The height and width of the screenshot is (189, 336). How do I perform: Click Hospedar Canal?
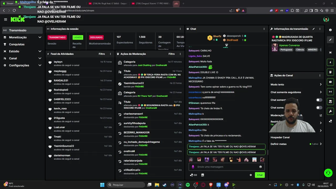pos(280,137)
